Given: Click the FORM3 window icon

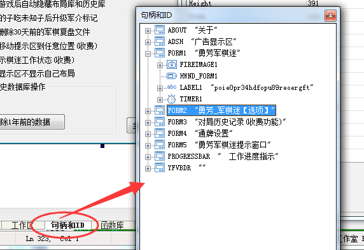Looking at the screenshot, I should click(x=160, y=122).
